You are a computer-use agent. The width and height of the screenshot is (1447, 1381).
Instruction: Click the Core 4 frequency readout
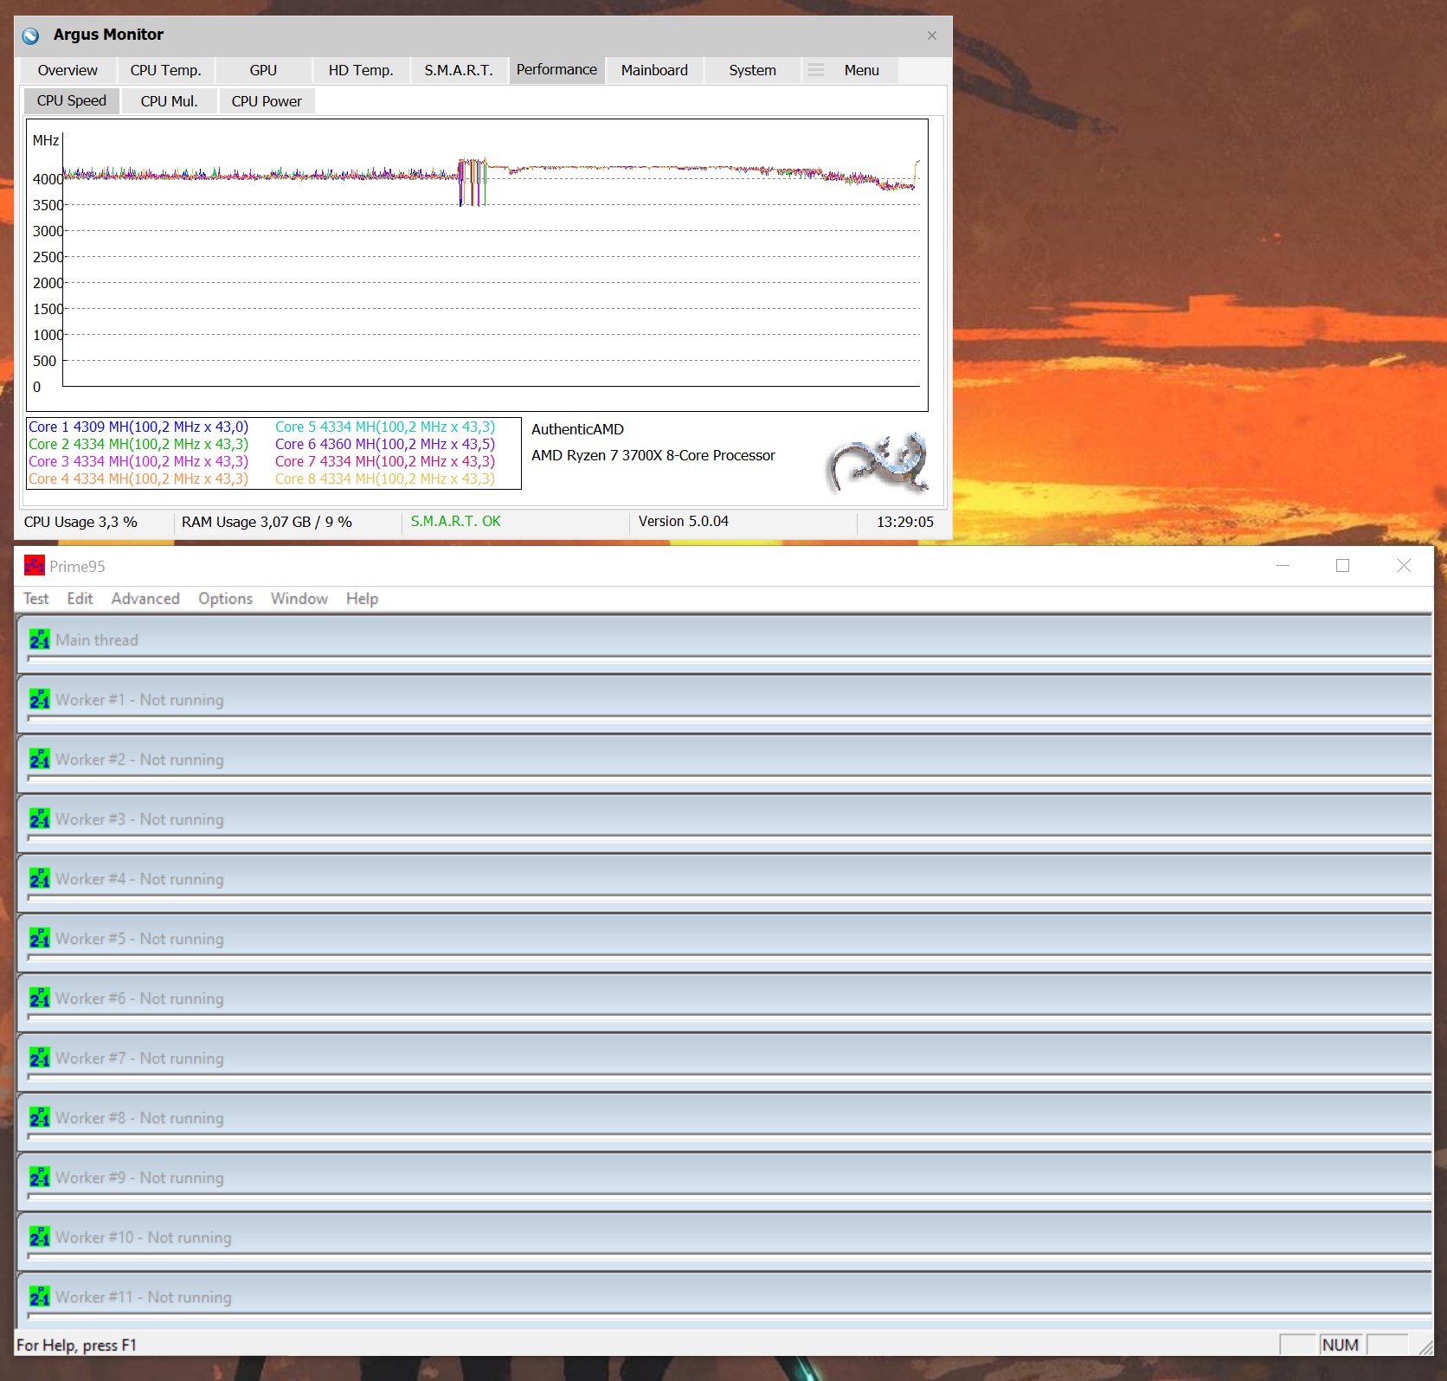138,479
